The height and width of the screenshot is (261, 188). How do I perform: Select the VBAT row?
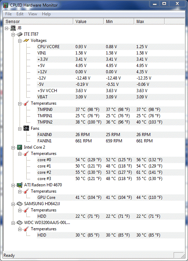111,97
